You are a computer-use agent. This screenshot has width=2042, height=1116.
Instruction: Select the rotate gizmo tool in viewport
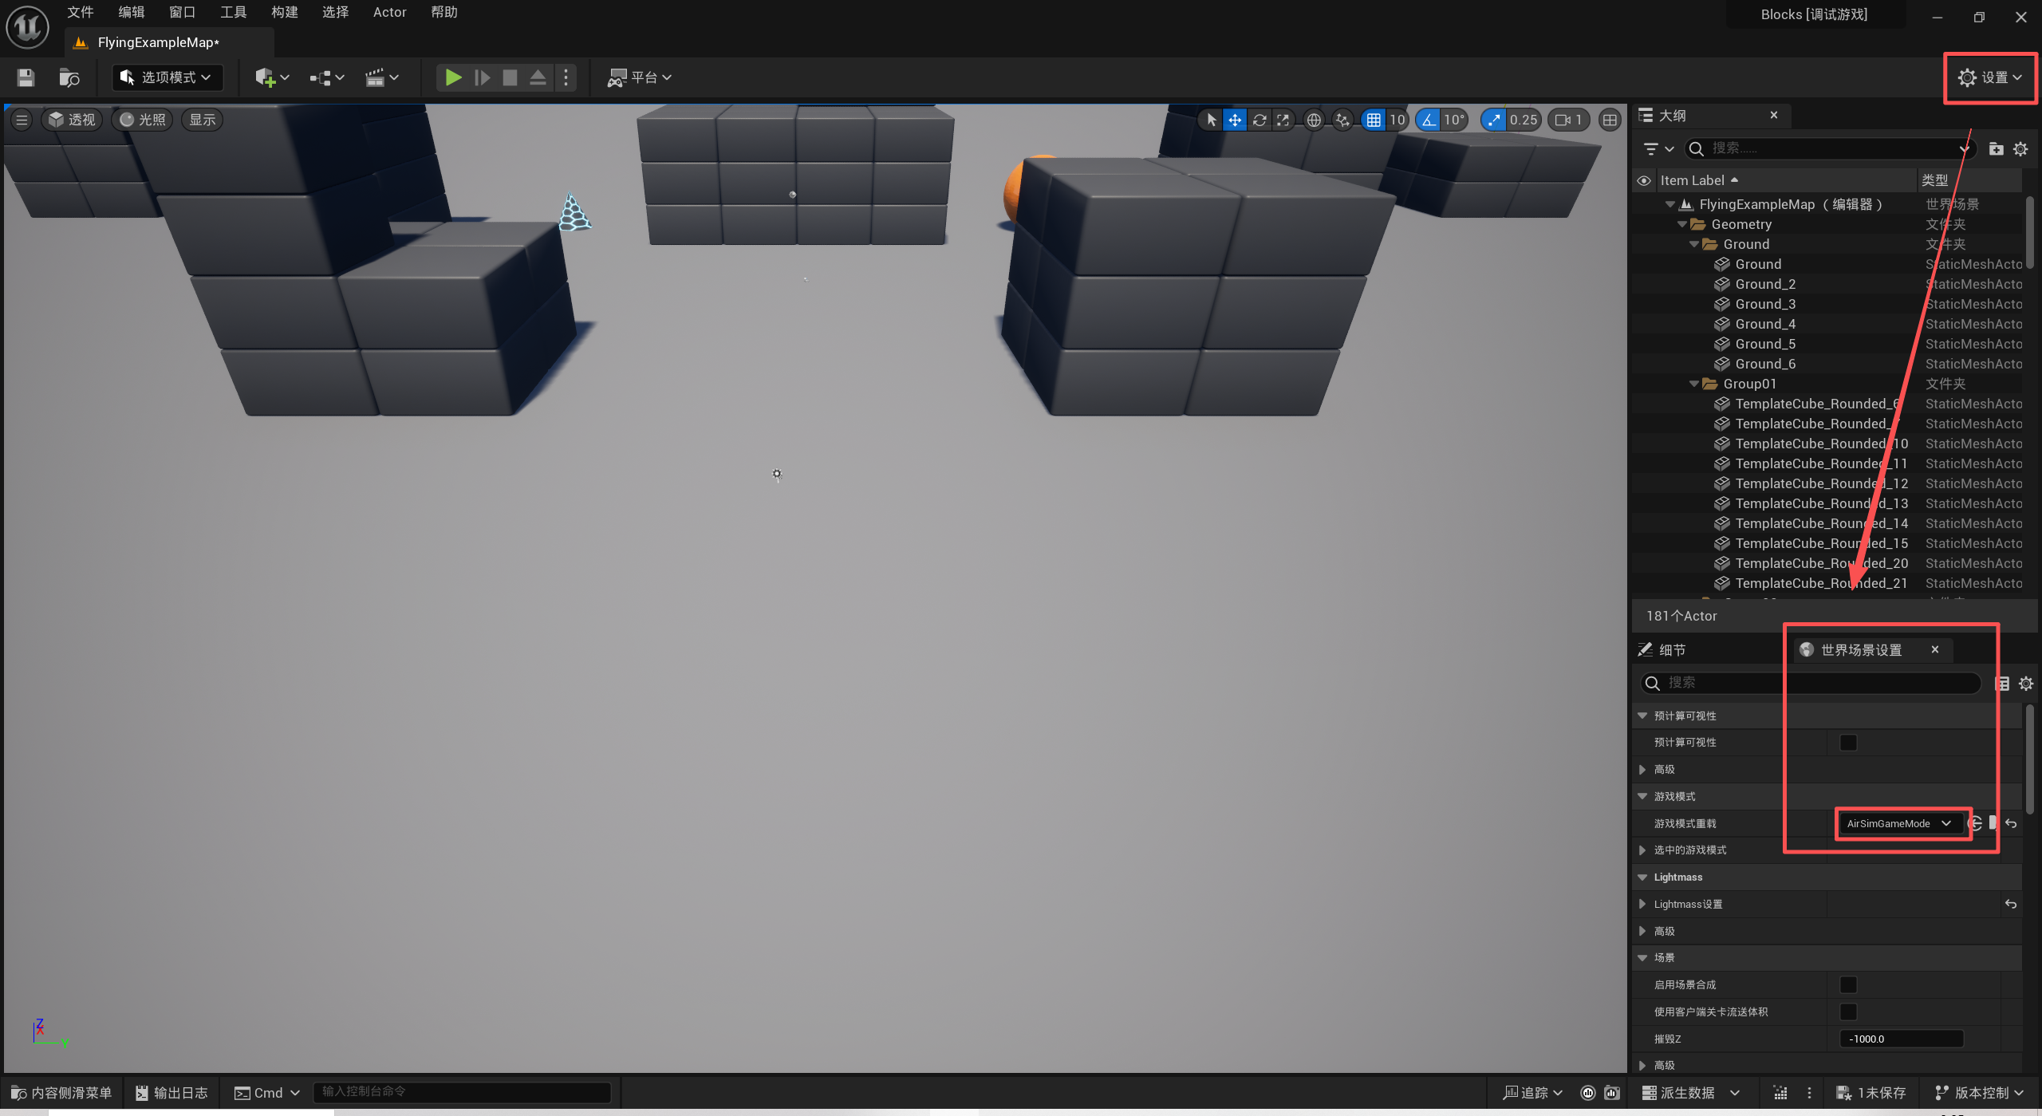click(x=1259, y=120)
